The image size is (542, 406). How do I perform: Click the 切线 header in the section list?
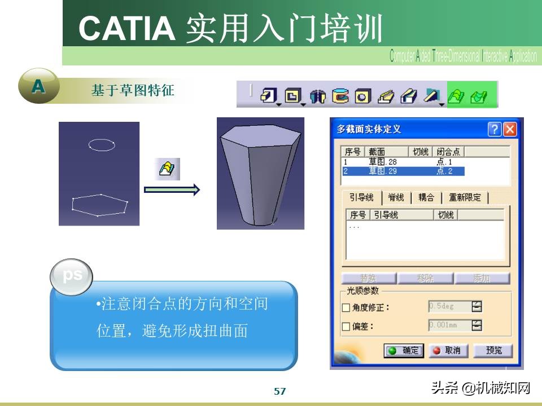[421, 152]
